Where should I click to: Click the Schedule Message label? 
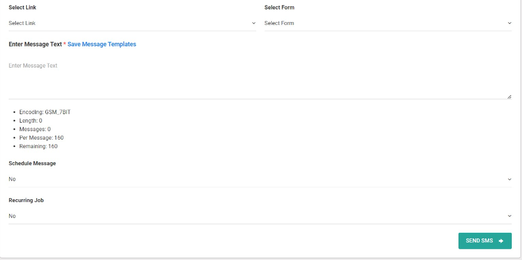(32, 163)
